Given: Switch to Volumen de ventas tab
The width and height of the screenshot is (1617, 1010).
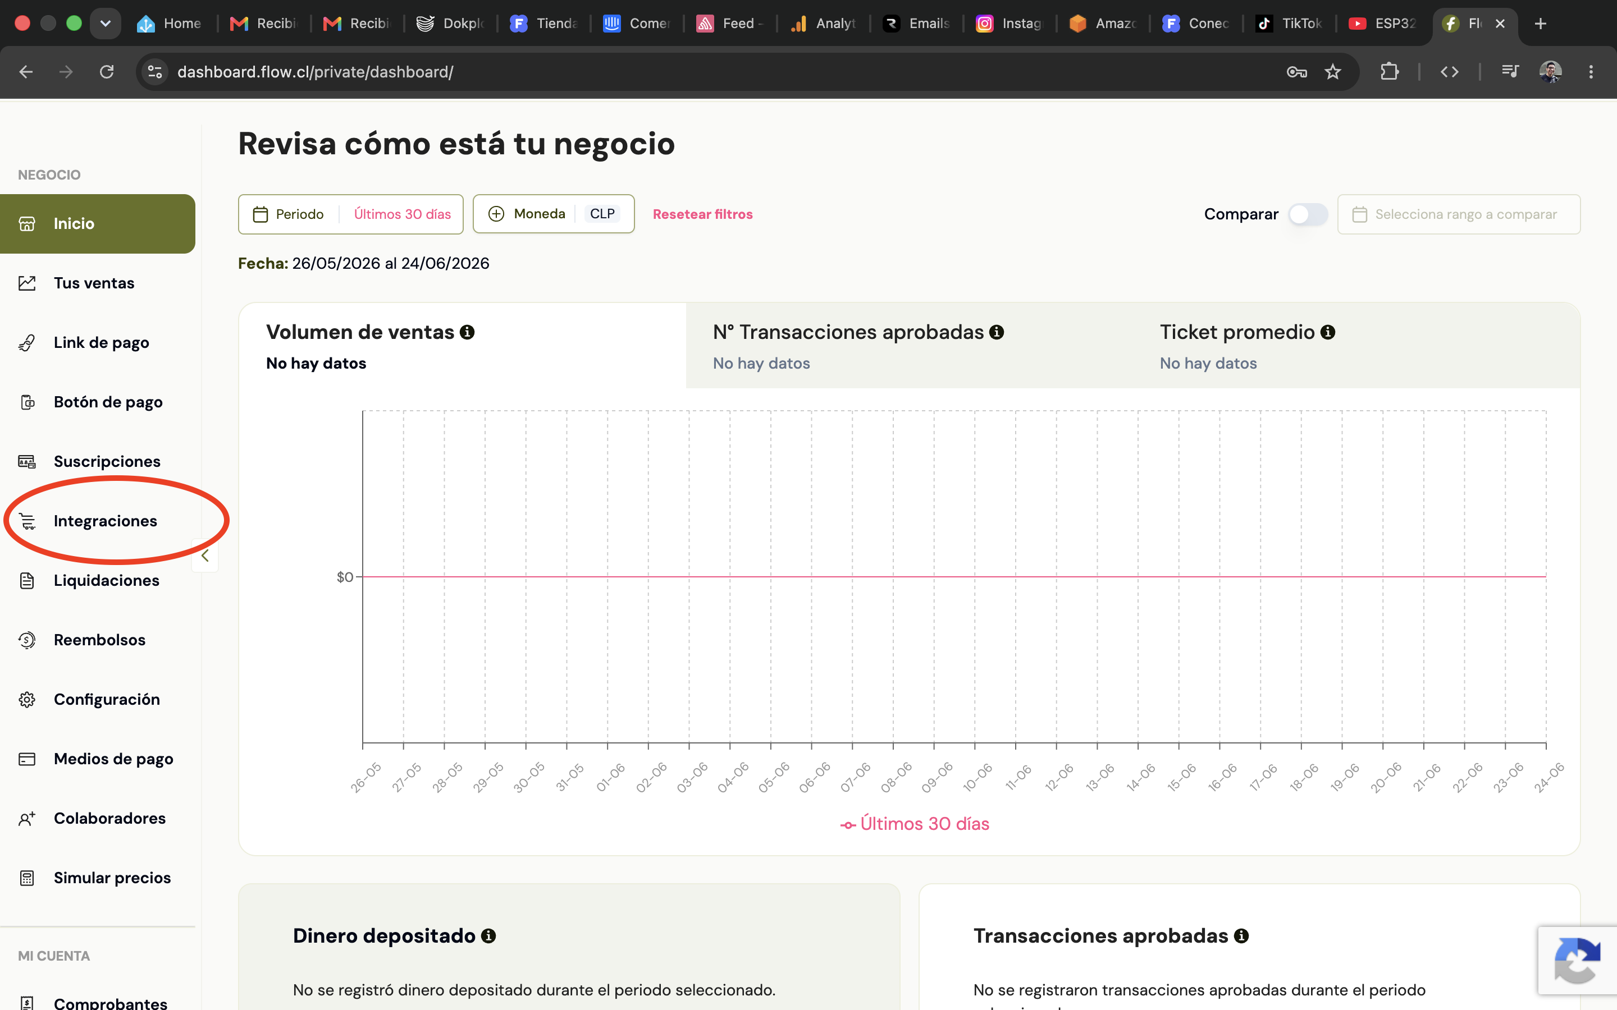Looking at the screenshot, I should point(463,346).
